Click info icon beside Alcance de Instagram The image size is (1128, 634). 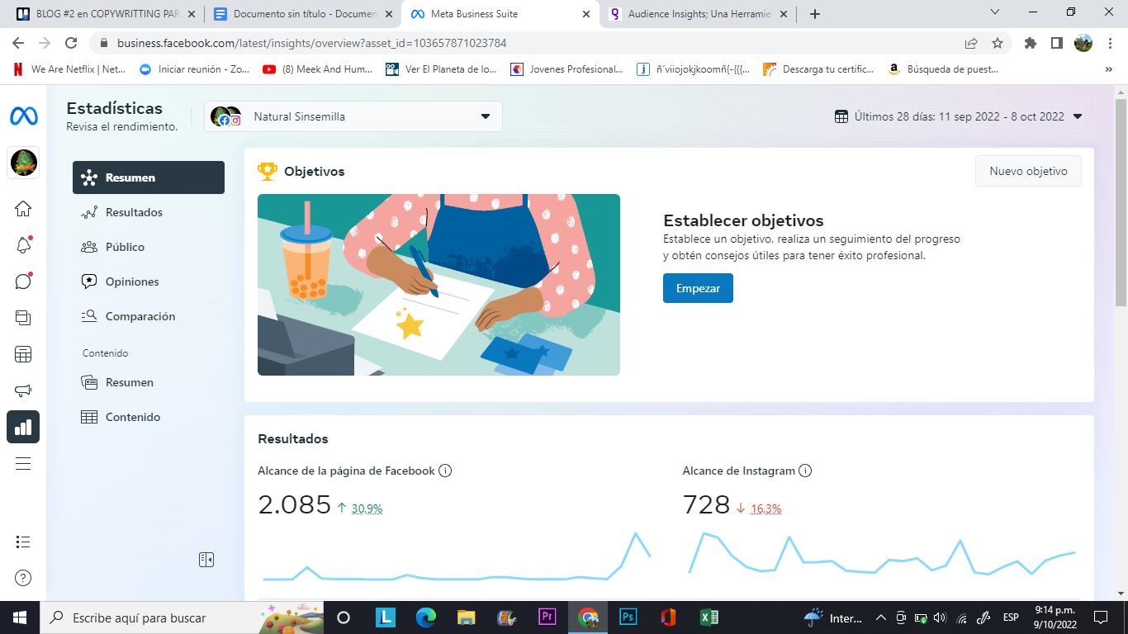[805, 471]
